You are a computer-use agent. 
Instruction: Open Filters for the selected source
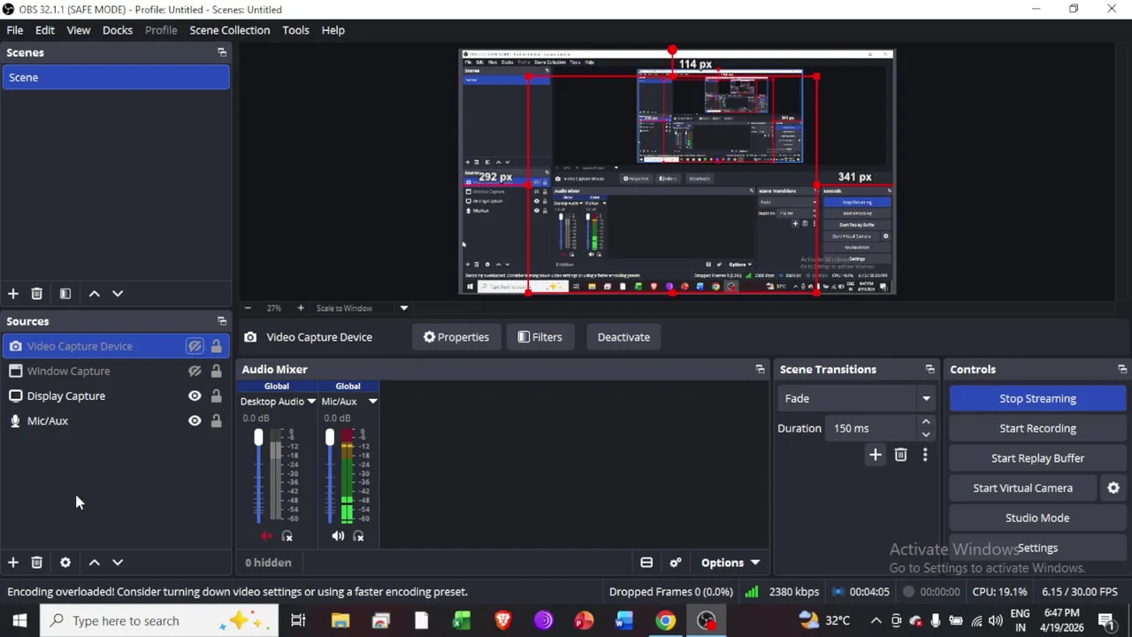coord(539,337)
